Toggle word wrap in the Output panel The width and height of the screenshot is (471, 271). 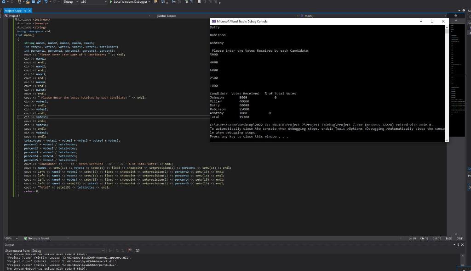pyautogui.click(x=138, y=250)
